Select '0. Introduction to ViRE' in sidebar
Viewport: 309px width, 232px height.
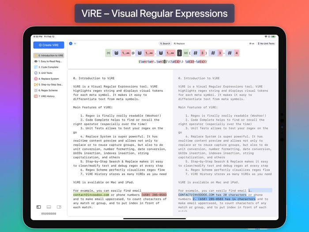click(x=49, y=55)
